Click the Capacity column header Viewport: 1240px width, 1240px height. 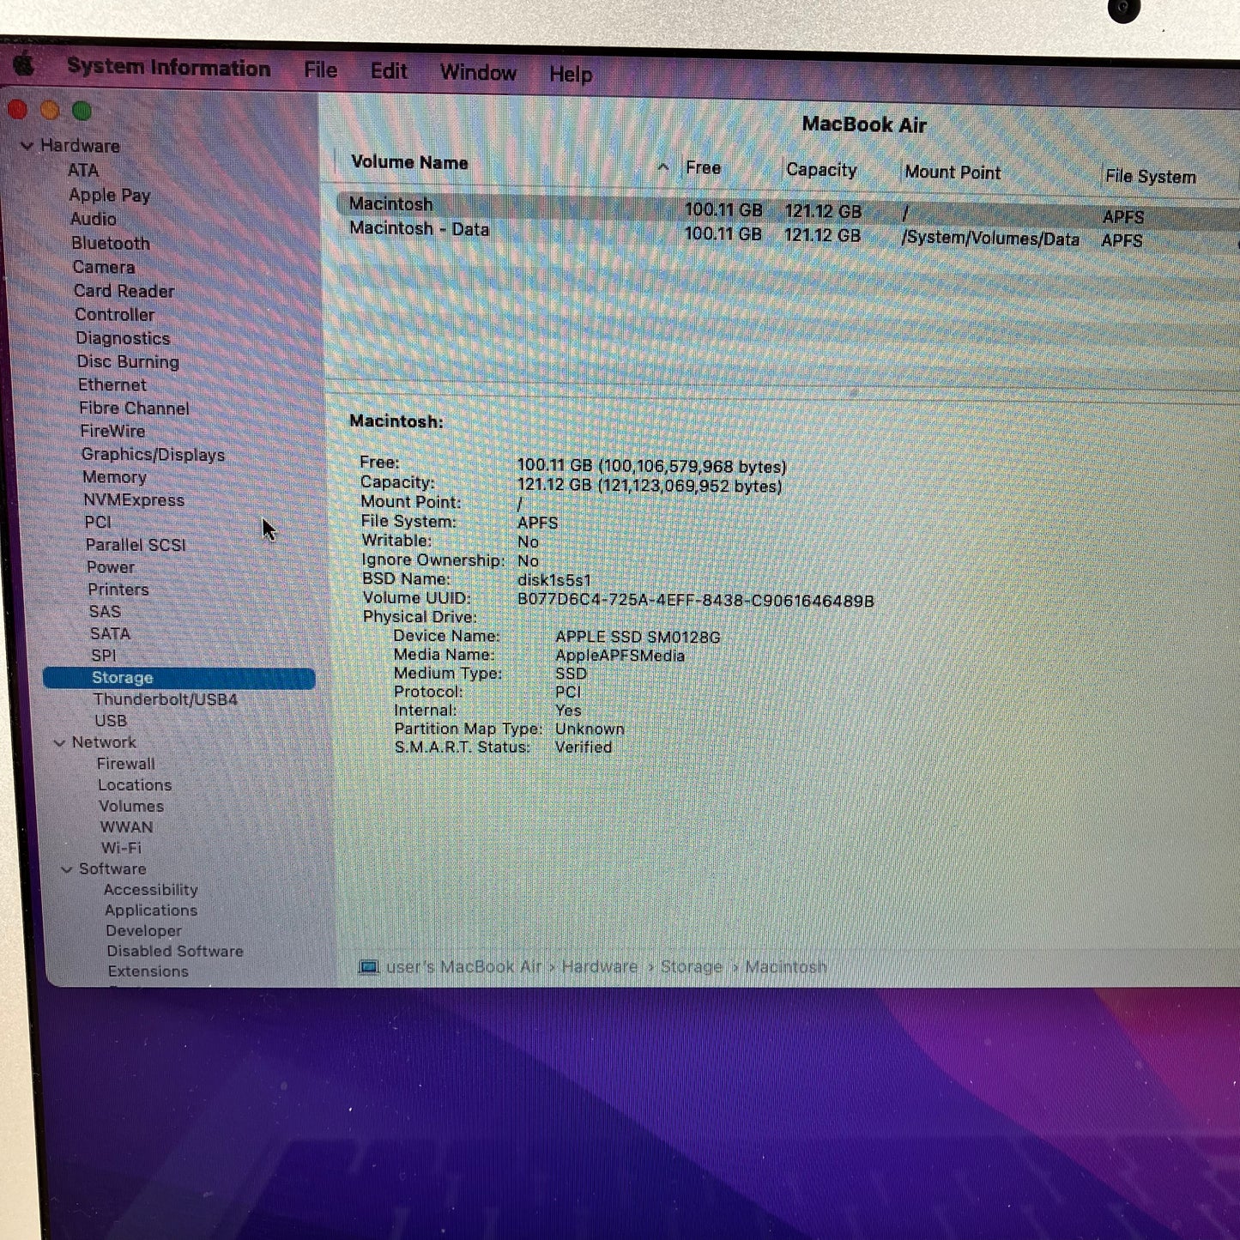(x=820, y=170)
